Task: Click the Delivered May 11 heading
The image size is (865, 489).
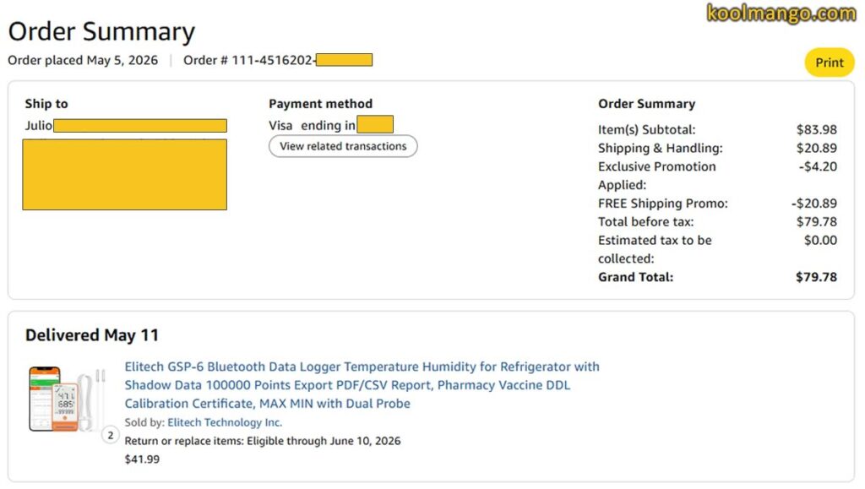Action: click(91, 335)
